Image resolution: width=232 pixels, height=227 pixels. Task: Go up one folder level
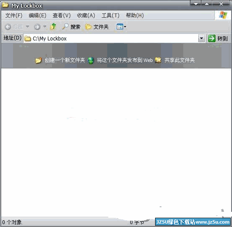coord(53,27)
